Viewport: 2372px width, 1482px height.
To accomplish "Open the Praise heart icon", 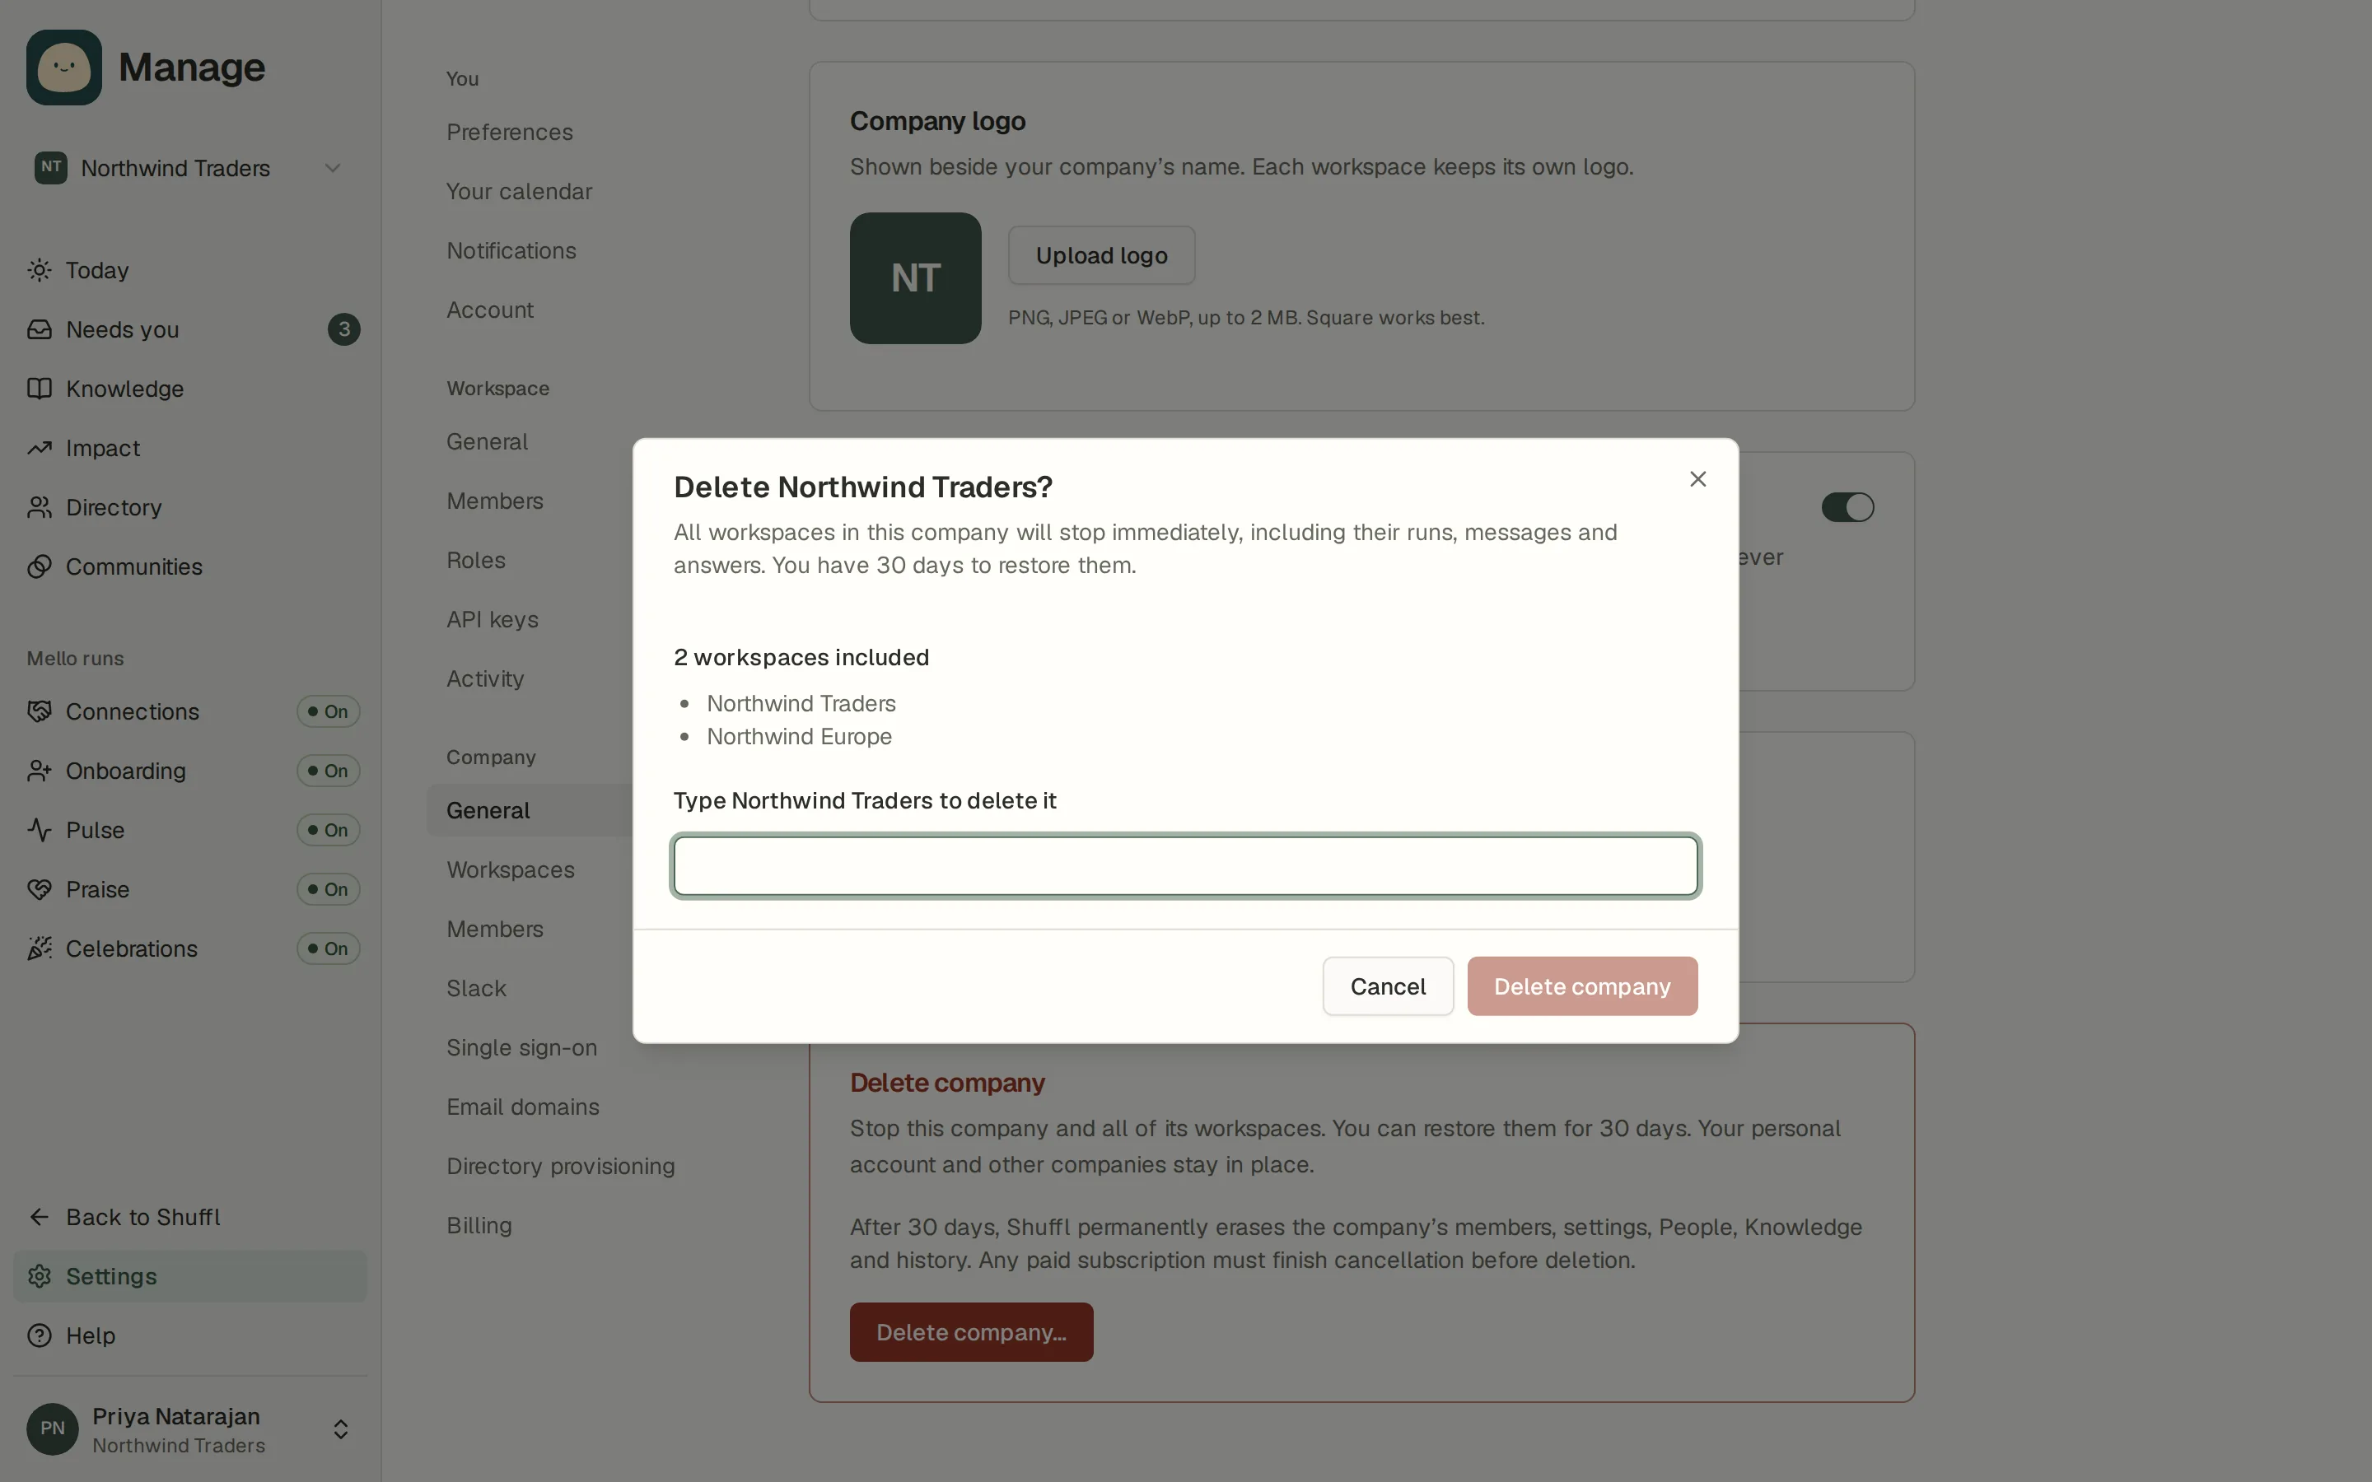I will 40,889.
